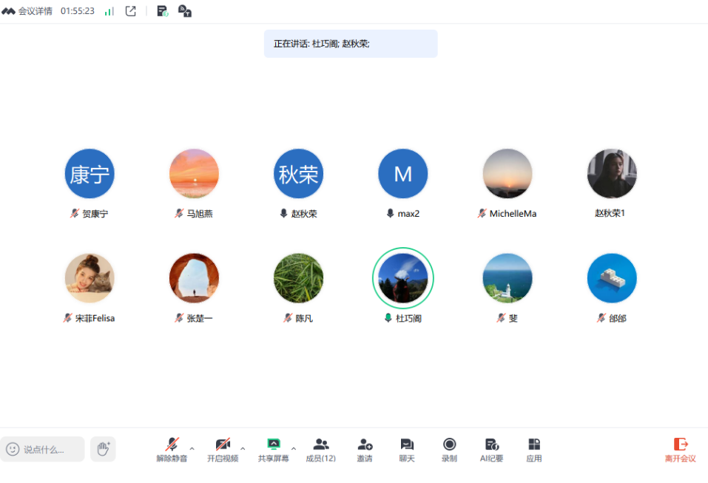Click the 离开会议 leave meeting button
Viewport: 708px width, 483px height.
[x=680, y=449]
